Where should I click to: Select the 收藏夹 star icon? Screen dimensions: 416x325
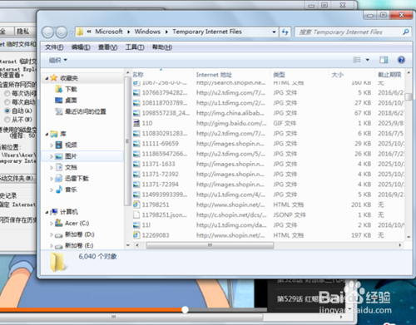pos(54,78)
